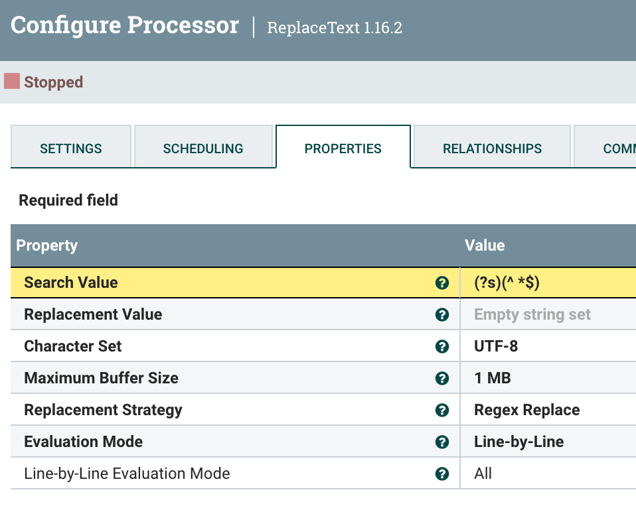Click the 'Required field' label
This screenshot has width=636, height=512.
[x=68, y=200]
